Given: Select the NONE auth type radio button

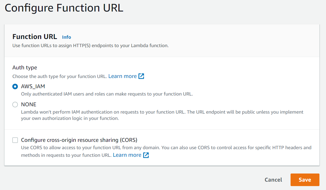Looking at the screenshot, I should click(x=15, y=105).
